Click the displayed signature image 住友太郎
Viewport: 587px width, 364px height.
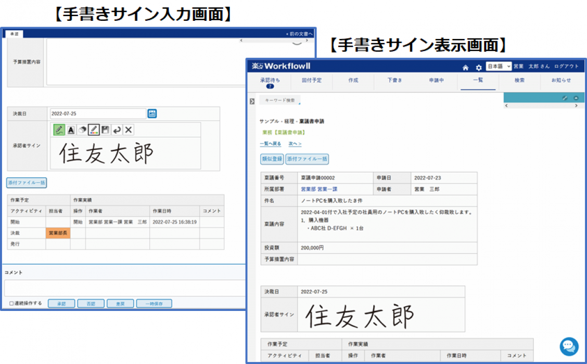360,316
